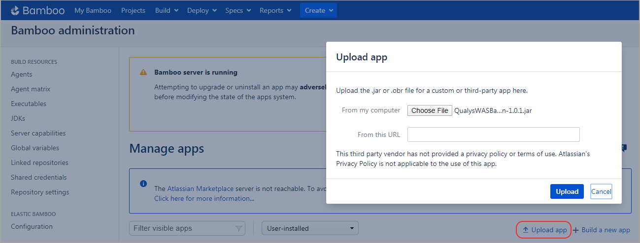Screen dimensions: 640x243
Task: Expand the Specs dropdown menu
Action: [238, 10]
